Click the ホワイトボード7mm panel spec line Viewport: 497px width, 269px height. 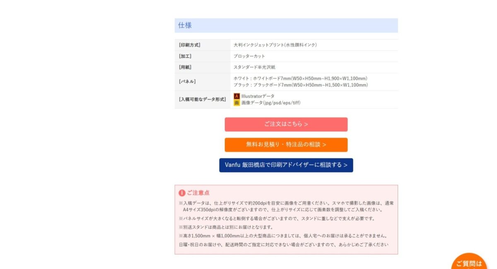300,79
